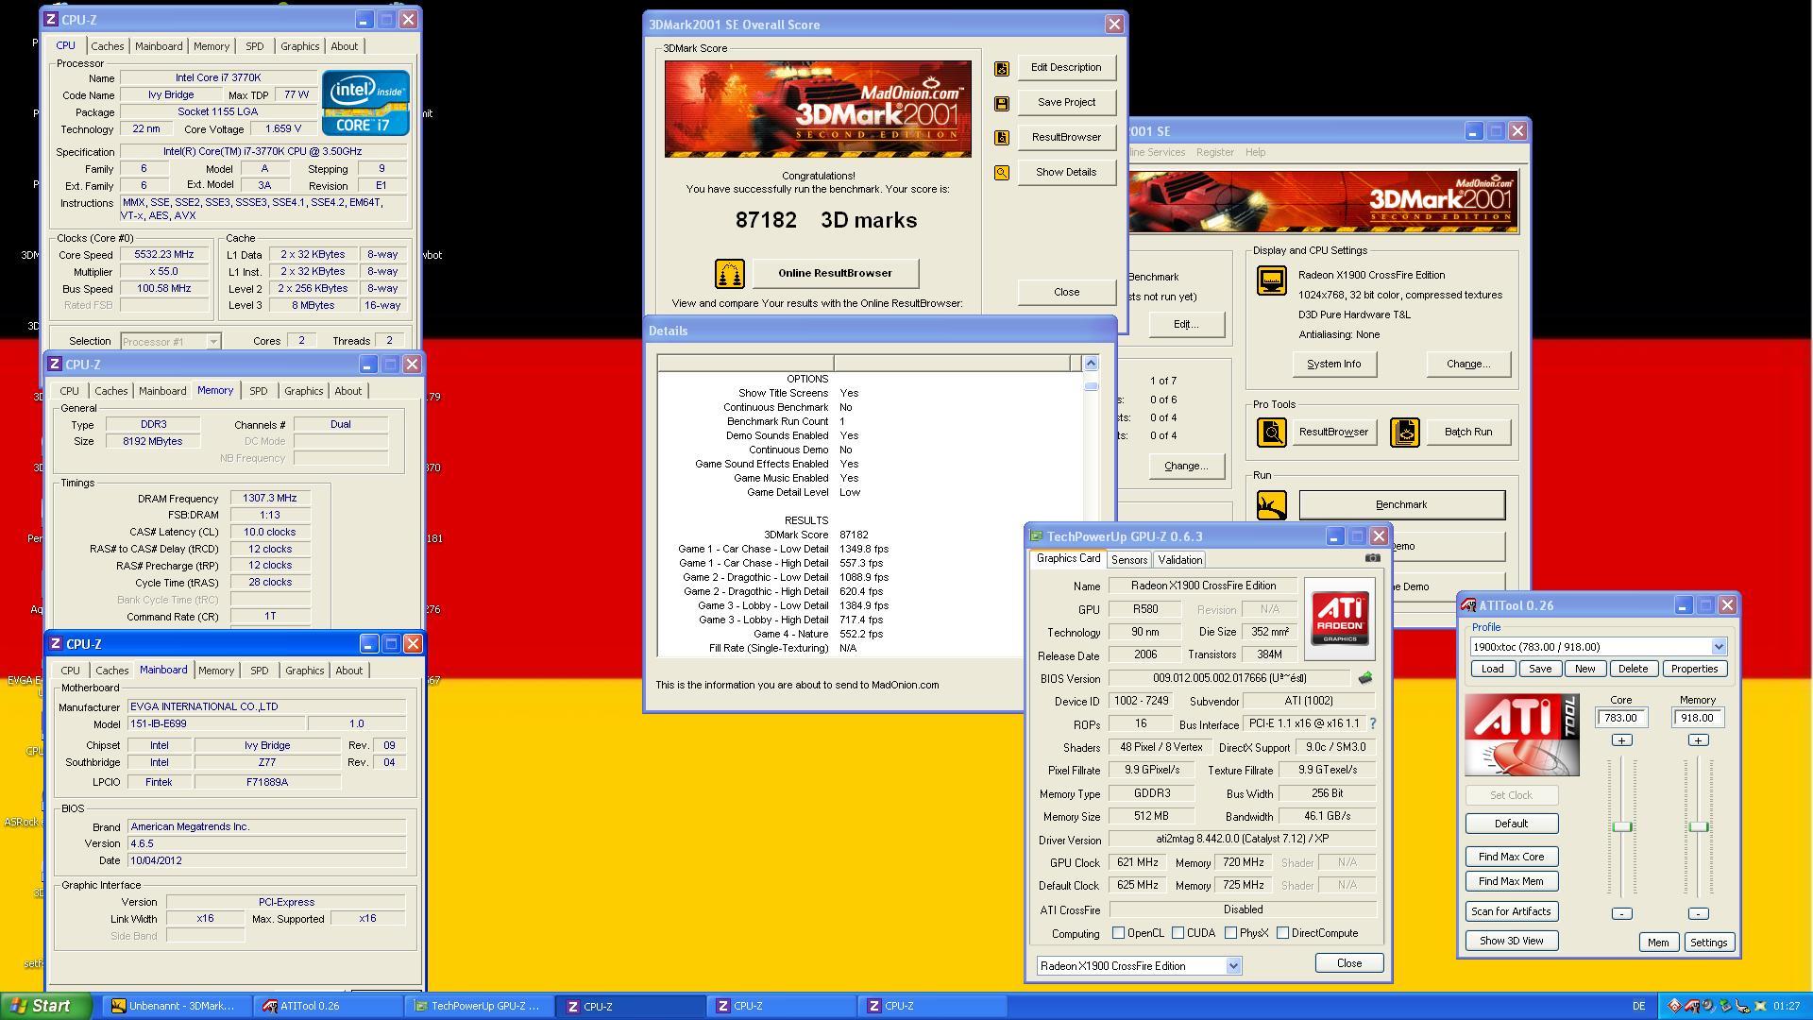Click the Batch Run icon

(1405, 433)
